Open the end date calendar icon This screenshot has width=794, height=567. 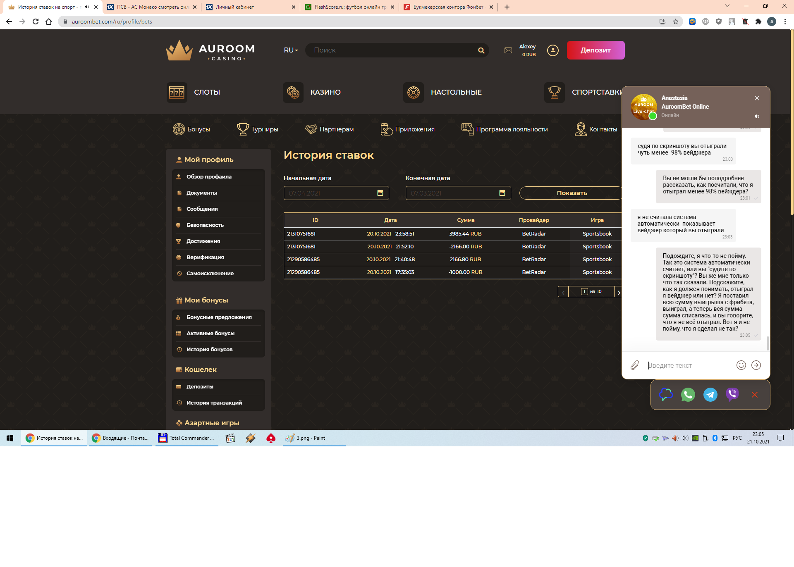(x=502, y=193)
